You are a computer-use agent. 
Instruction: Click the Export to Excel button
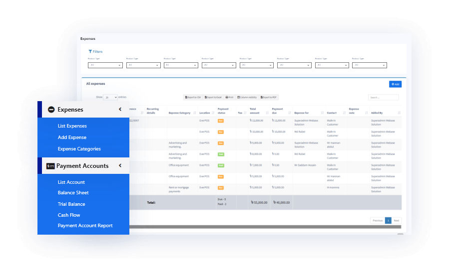coord(213,97)
